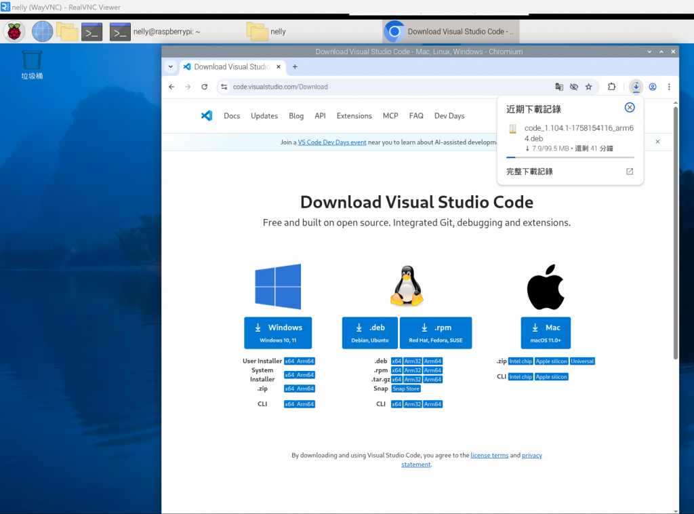This screenshot has width=694, height=514.
Task: Select Windows .zip x64 download
Action: (289, 389)
